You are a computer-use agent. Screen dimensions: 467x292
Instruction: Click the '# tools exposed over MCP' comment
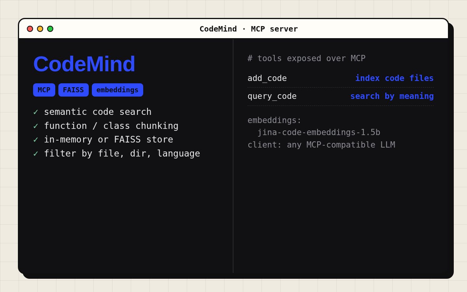click(x=307, y=58)
